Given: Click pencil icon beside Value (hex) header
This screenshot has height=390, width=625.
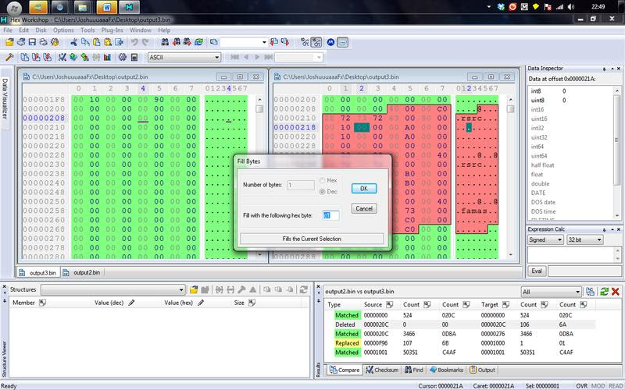Looking at the screenshot, I should 201,303.
